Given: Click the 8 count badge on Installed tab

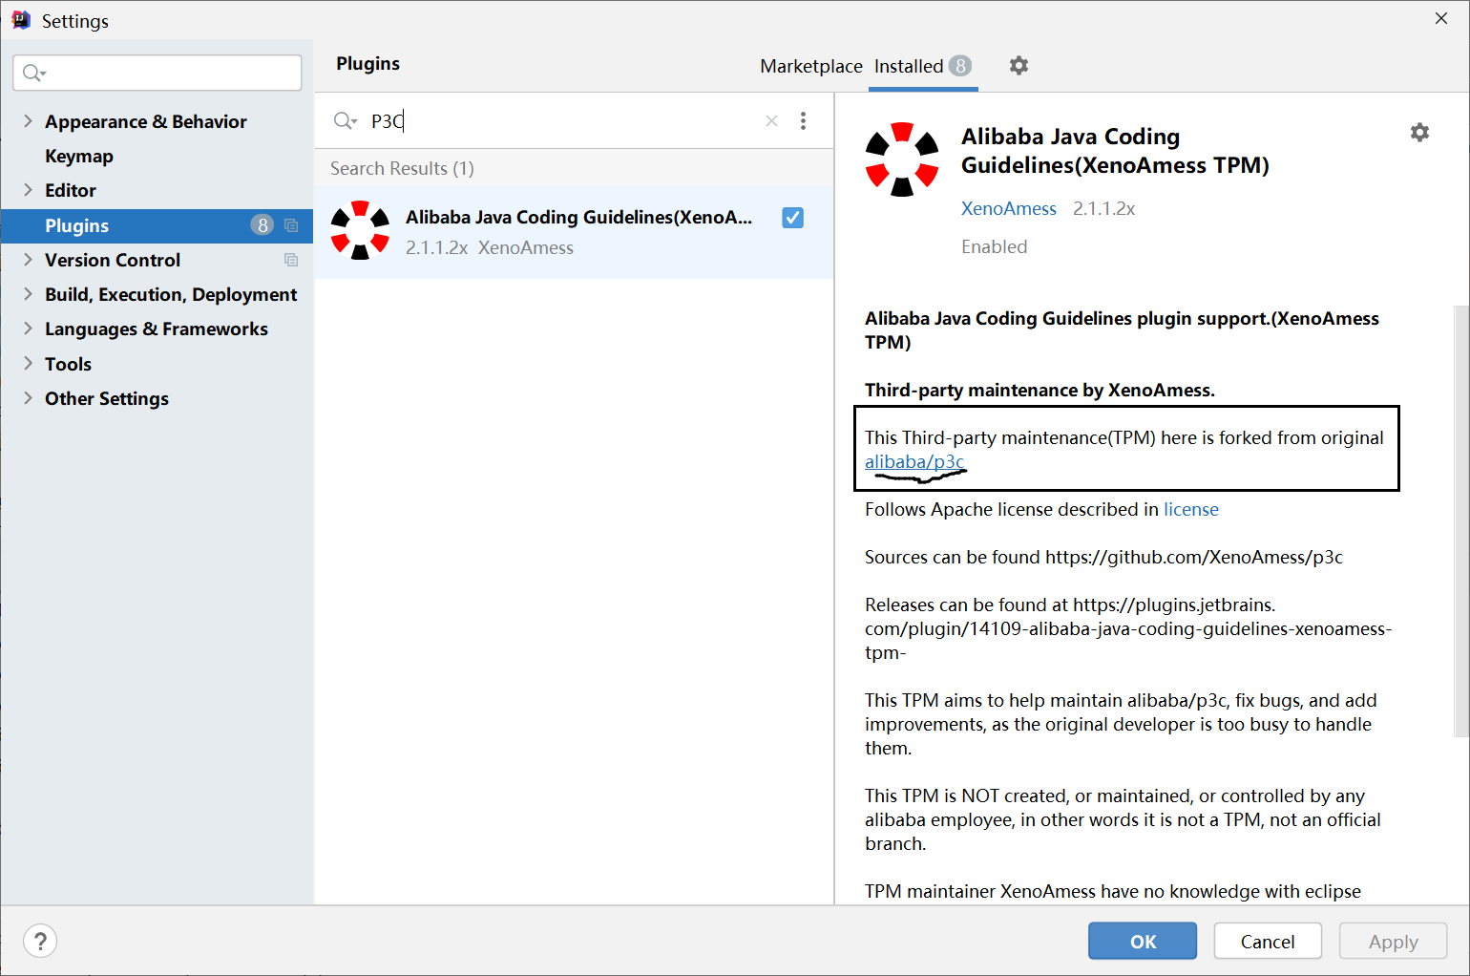Looking at the screenshot, I should point(960,66).
